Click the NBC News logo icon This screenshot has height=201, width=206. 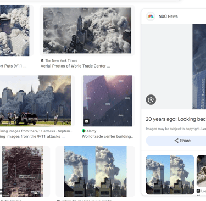[x=151, y=16]
